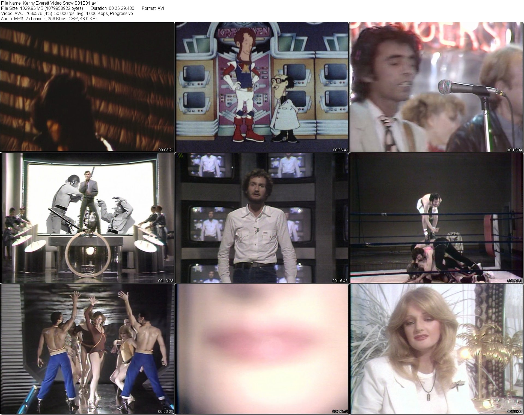Viewport: 524px width, 415px height.
Task: Click the file name Kenny Everett Video Show S01E01.avi
Action: [60, 3]
